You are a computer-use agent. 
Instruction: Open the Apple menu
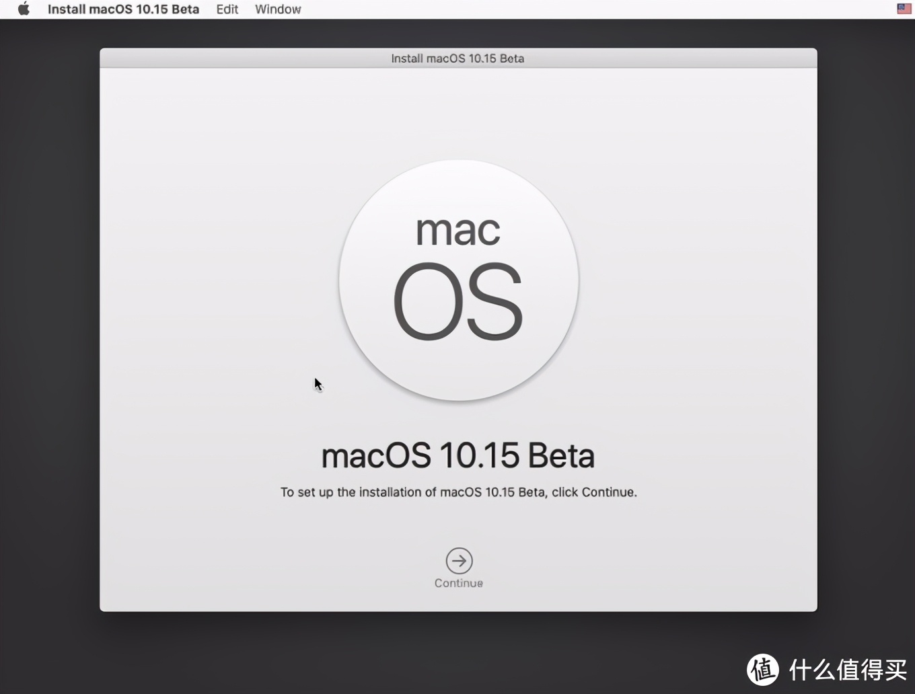[x=24, y=9]
